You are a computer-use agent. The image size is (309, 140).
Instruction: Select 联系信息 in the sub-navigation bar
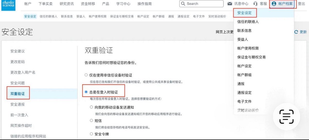(x=67, y=16)
